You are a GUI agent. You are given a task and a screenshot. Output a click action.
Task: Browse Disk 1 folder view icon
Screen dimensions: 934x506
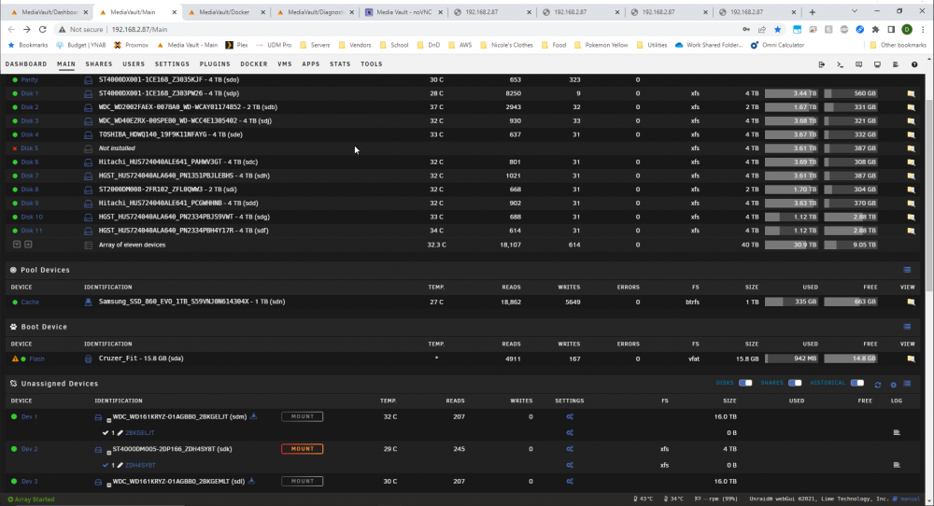pyautogui.click(x=911, y=93)
